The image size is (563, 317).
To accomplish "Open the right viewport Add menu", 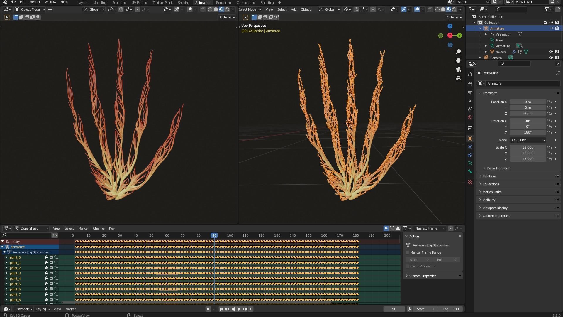I will [294, 9].
